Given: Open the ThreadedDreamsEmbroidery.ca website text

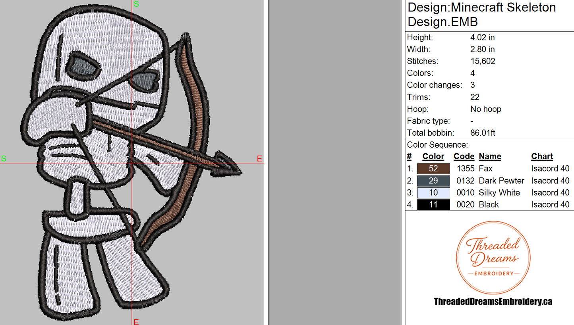Looking at the screenshot, I should click(493, 302).
